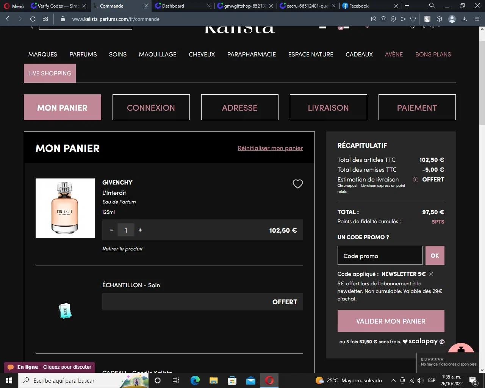Go back with browser back arrow
Viewport: 485px width, 388px height.
[x=8, y=19]
